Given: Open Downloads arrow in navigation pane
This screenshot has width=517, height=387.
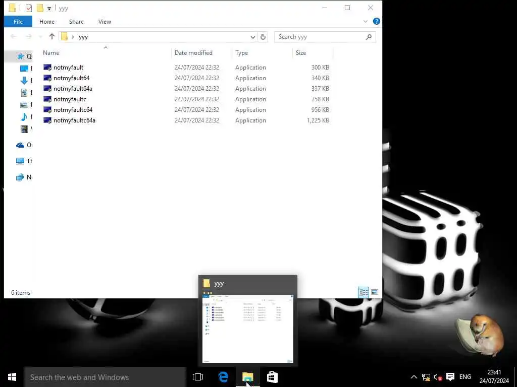Looking at the screenshot, I should 24,80.
